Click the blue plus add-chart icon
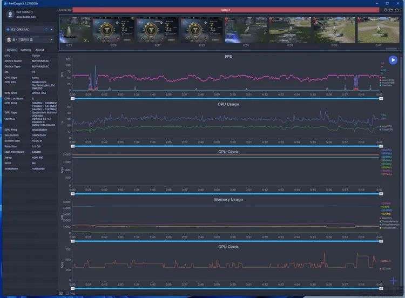Screen dimensions: 405x298 coord(394,281)
